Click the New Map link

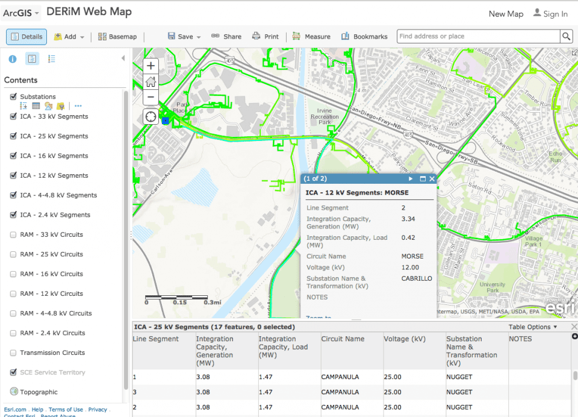pyautogui.click(x=506, y=14)
